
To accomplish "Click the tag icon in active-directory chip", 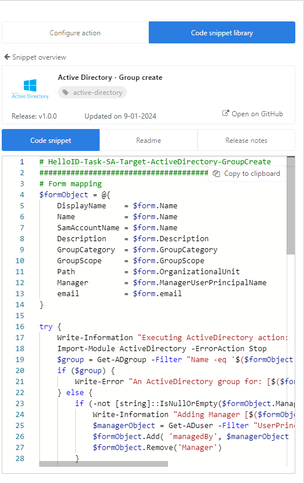I will 65,93.
